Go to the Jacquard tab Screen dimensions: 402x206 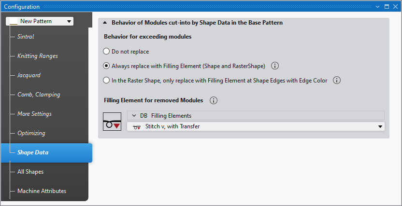point(29,75)
